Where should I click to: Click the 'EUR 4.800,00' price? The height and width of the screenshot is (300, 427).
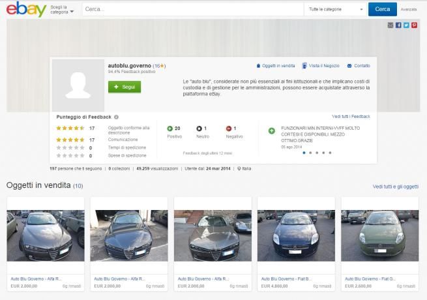[274, 286]
